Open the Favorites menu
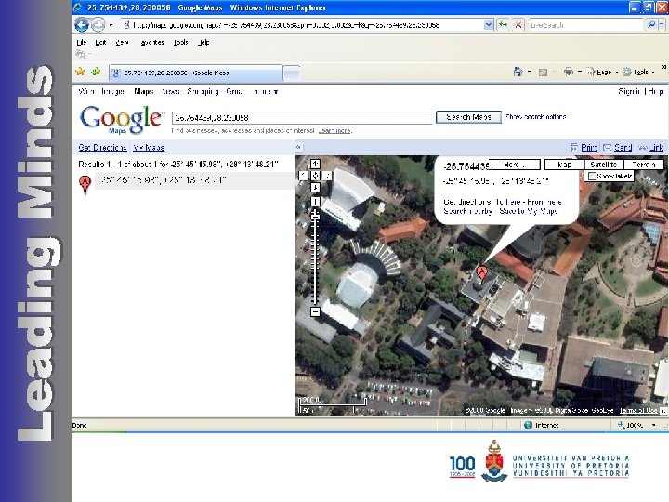The image size is (669, 502). (152, 42)
